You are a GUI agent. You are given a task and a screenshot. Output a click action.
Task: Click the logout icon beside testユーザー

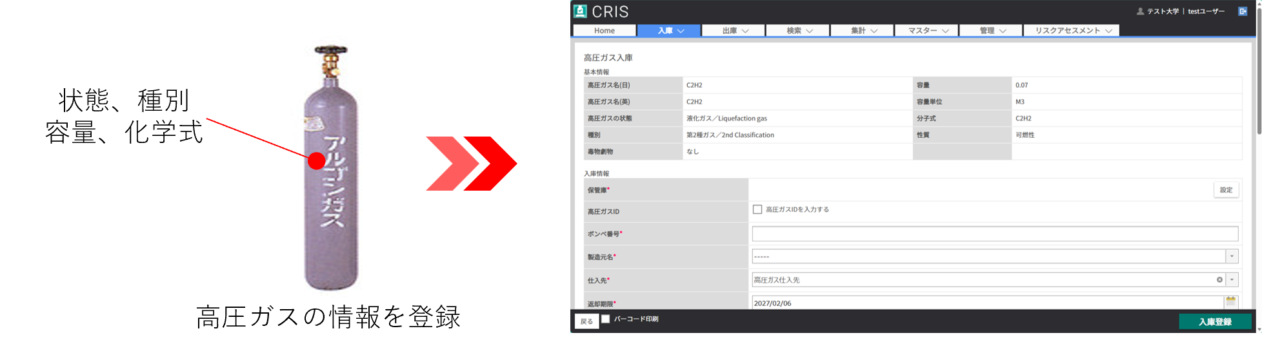[1243, 11]
